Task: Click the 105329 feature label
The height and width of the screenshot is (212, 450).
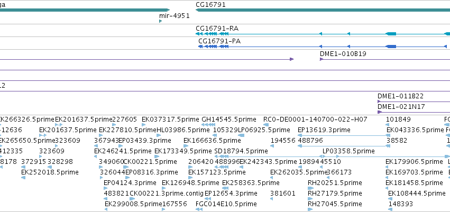Action: pos(225,130)
